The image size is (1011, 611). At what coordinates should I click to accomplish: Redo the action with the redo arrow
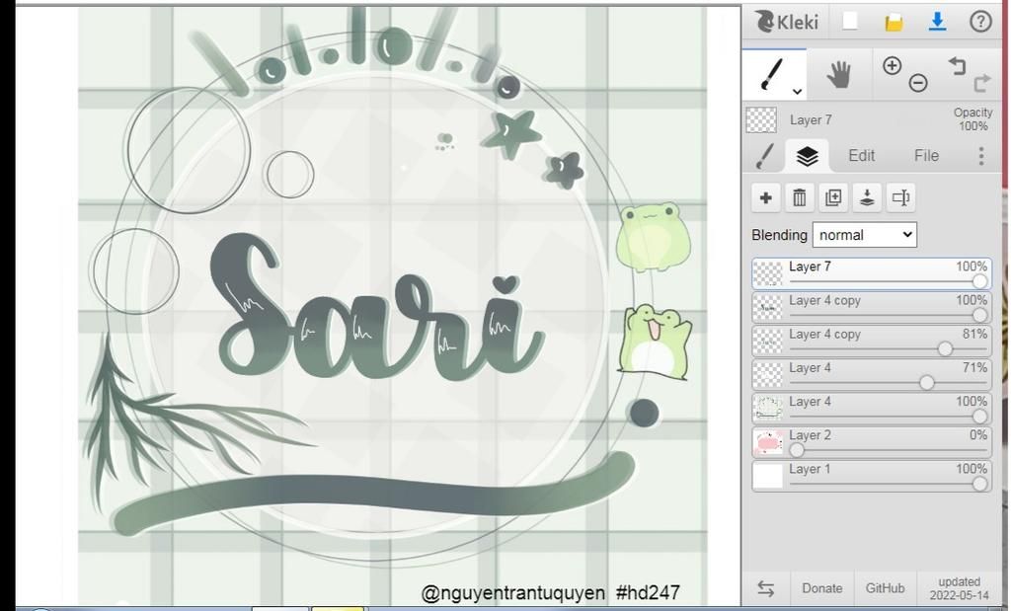point(982,83)
